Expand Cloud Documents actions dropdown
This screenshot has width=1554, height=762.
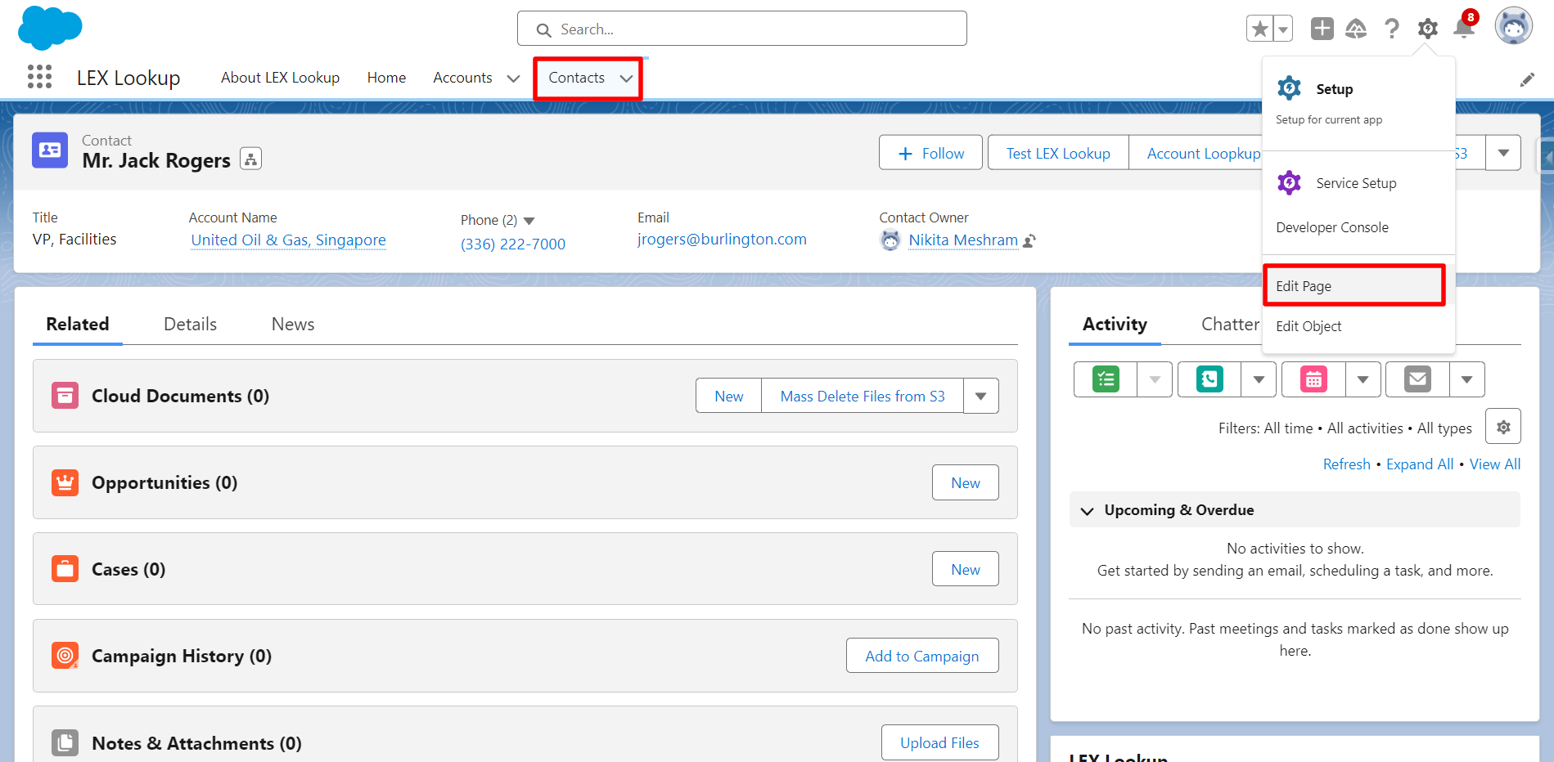980,396
